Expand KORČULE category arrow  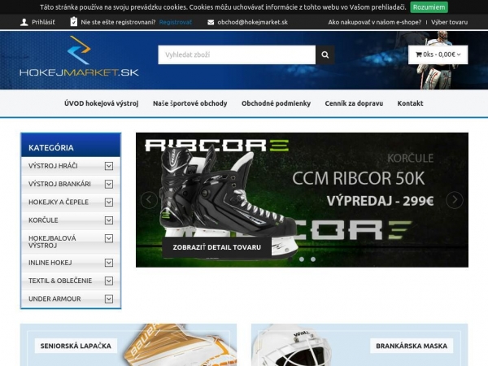coord(109,220)
